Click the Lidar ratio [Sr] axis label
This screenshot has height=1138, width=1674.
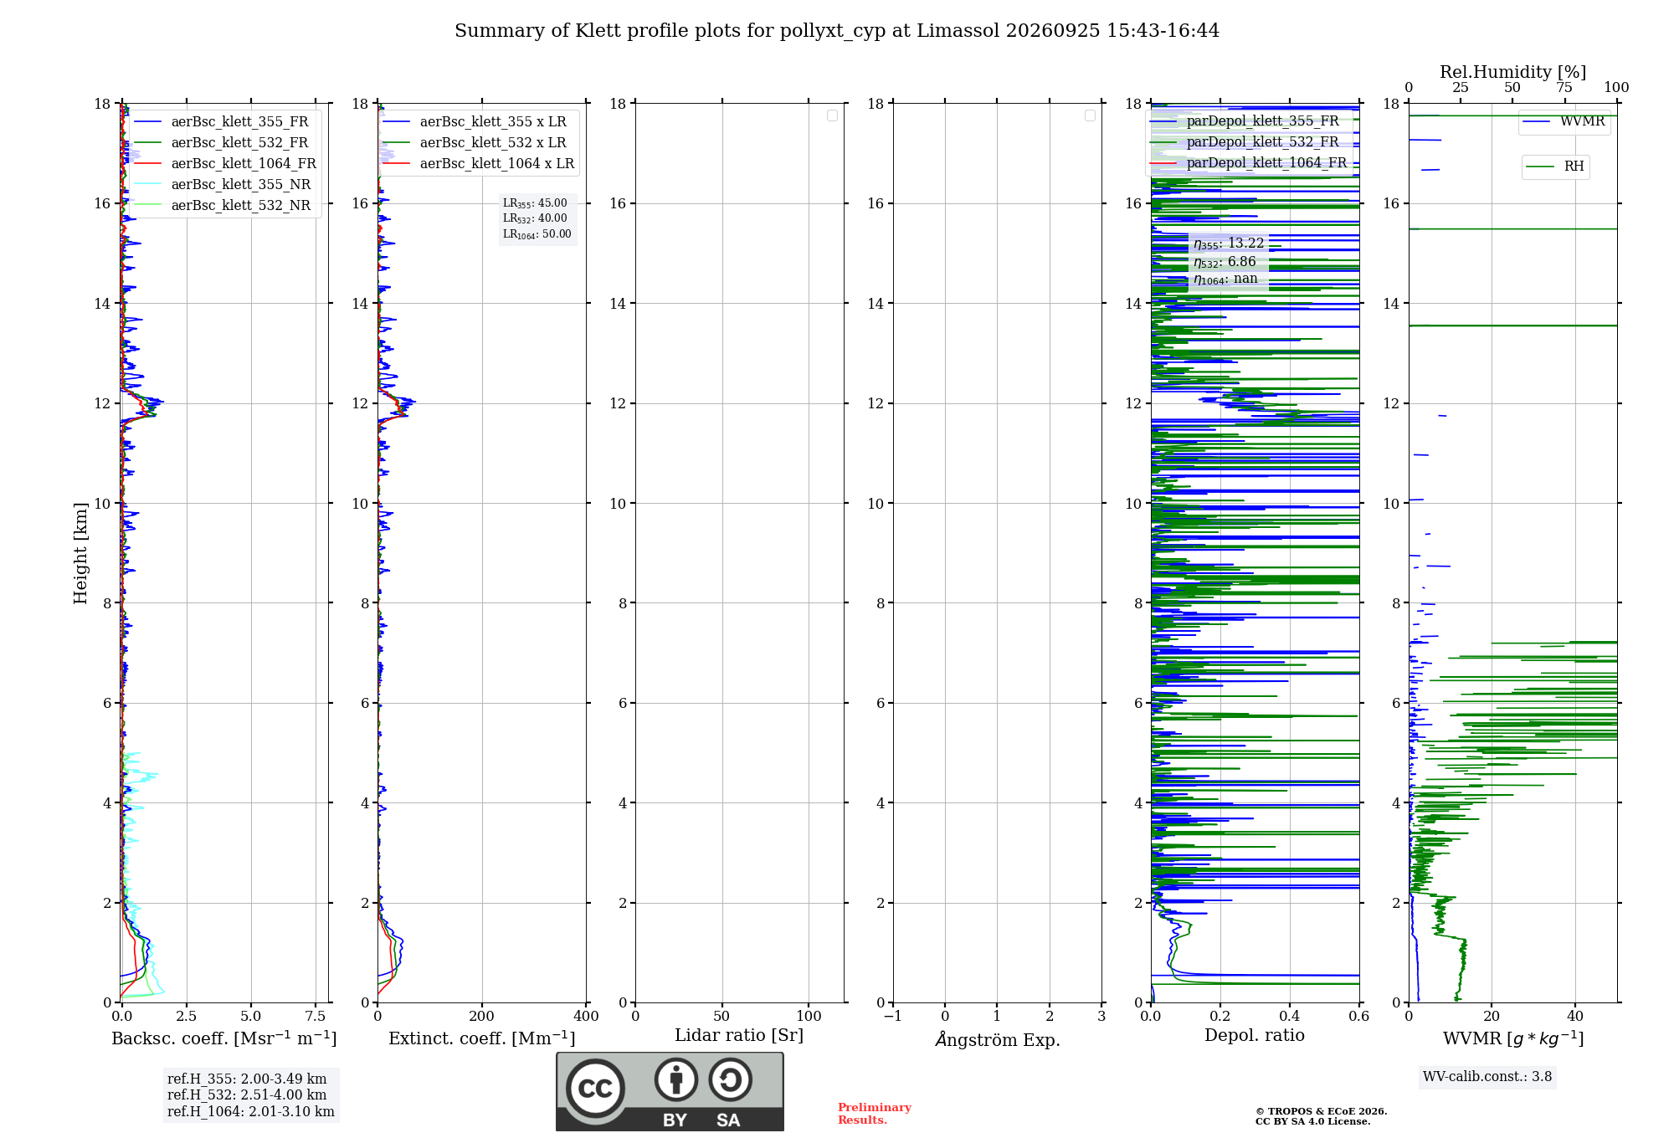[x=739, y=1036]
